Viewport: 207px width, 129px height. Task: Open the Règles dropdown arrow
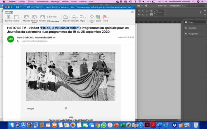[85, 17]
